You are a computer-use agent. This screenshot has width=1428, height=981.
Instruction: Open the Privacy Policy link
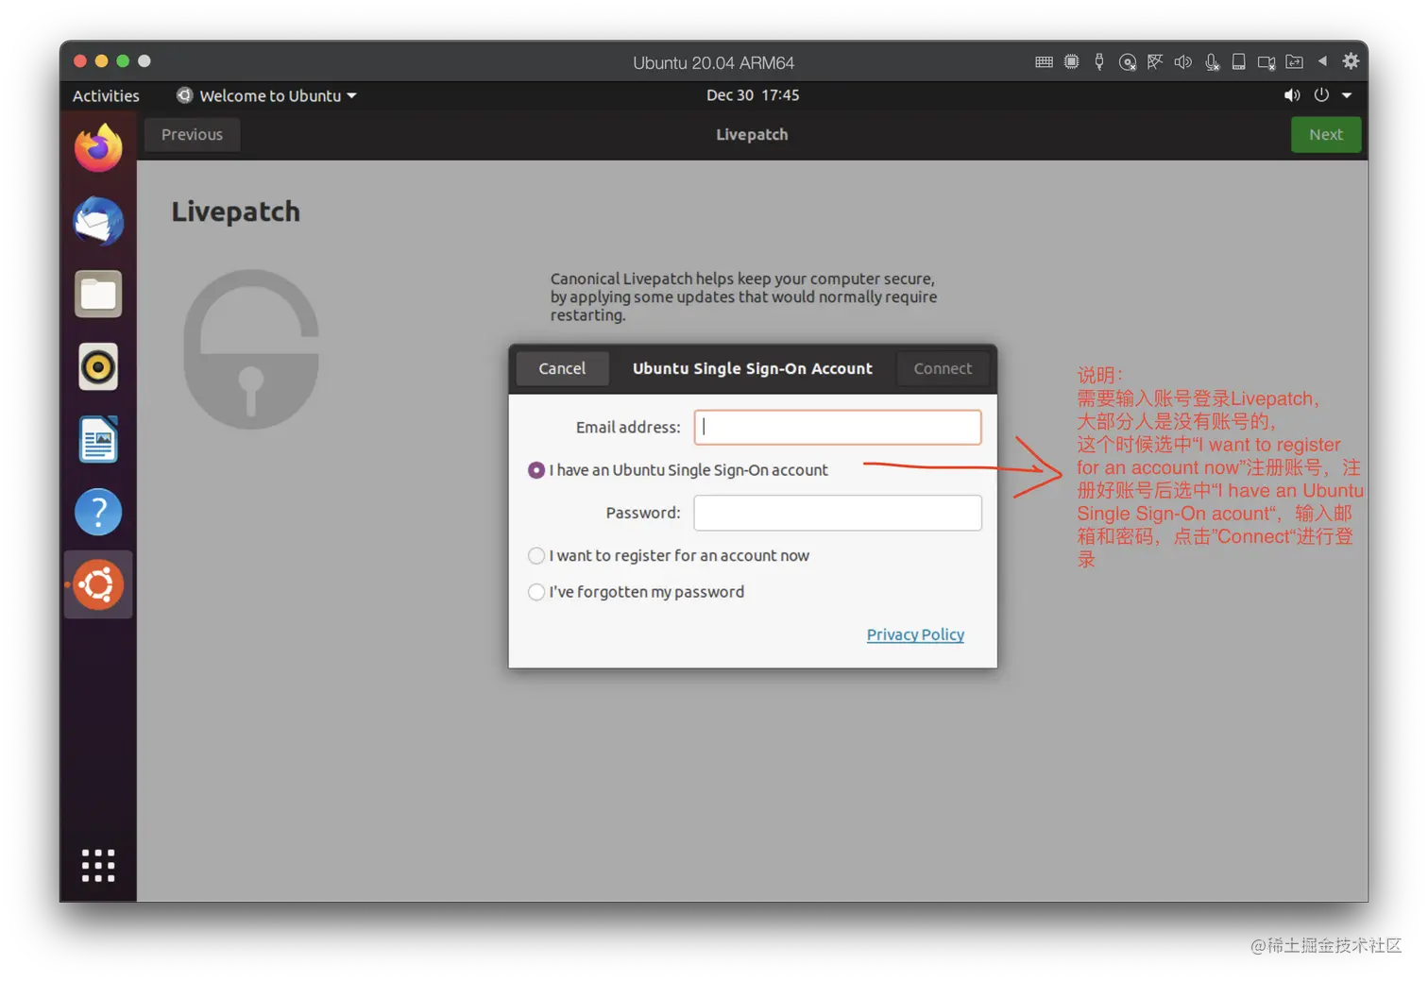click(x=915, y=634)
